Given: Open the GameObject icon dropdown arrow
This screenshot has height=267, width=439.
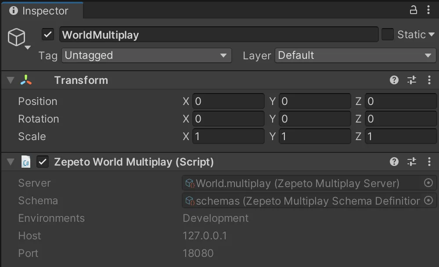Looking at the screenshot, I should [x=27, y=47].
